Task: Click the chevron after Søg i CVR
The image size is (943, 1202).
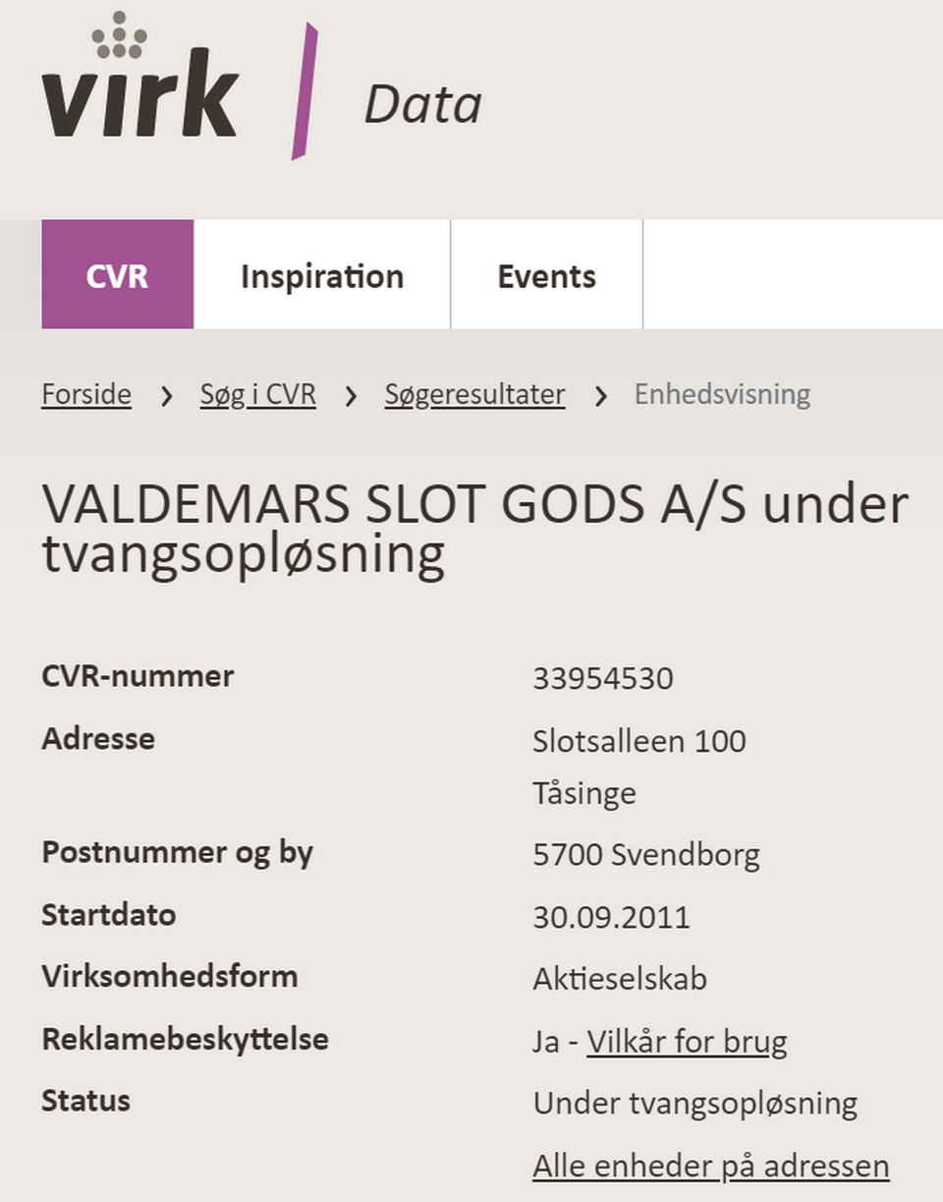Action: click(x=351, y=396)
